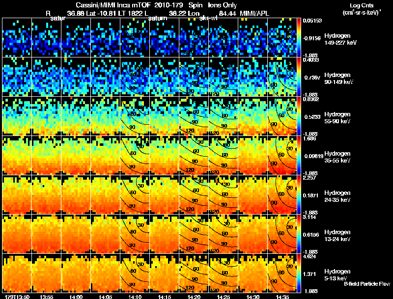Click the 13:55 time axis label
The height and width of the screenshot is (299, 393).
click(47, 297)
